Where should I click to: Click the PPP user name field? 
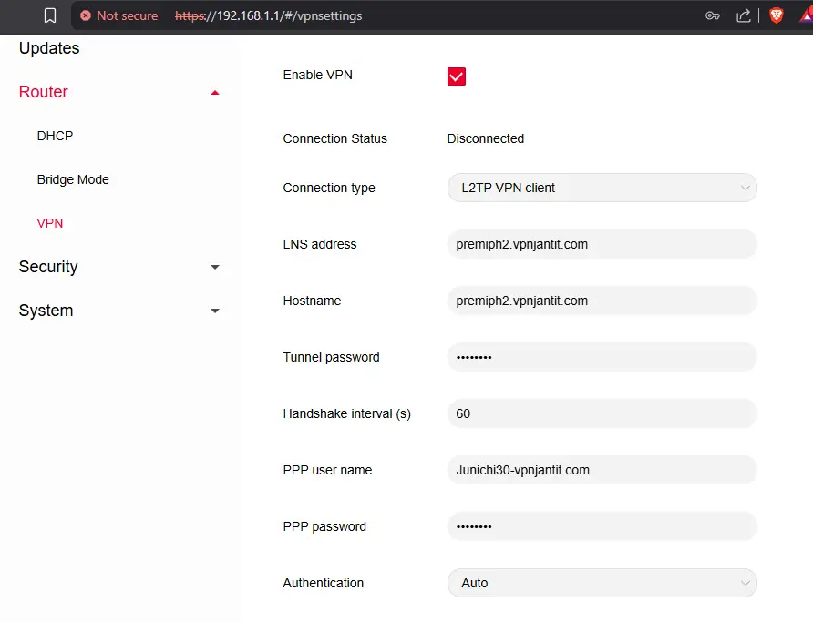click(x=602, y=470)
